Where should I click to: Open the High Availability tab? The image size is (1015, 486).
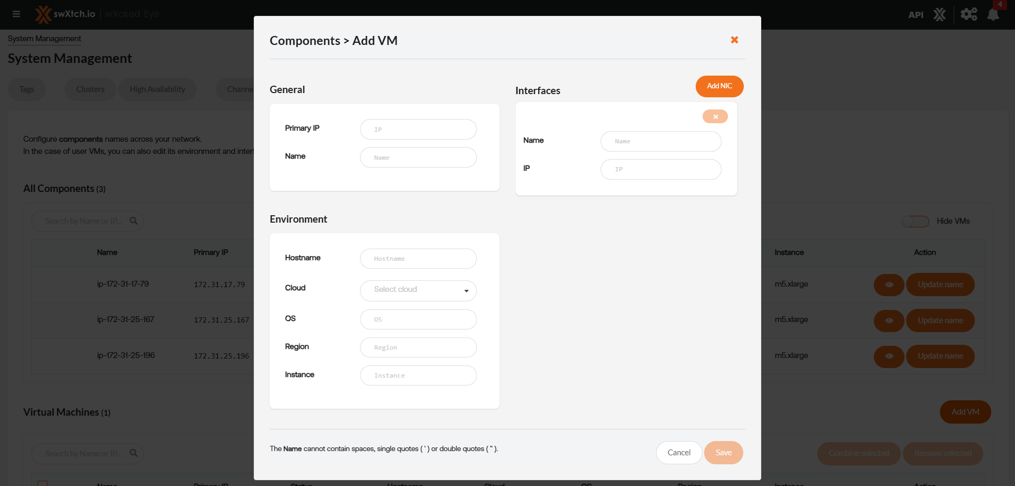coord(158,89)
